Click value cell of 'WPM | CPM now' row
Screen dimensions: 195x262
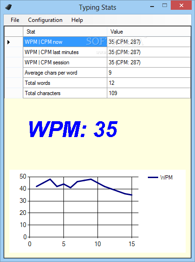[149, 42]
